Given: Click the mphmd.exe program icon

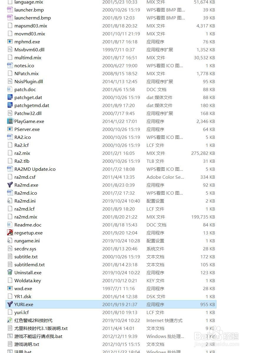Looking at the screenshot, I should click(x=10, y=42).
